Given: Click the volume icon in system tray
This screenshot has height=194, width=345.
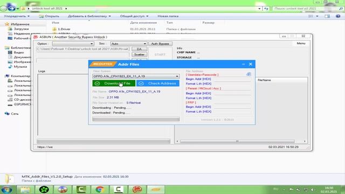Looking at the screenshot, I should tap(313, 189).
